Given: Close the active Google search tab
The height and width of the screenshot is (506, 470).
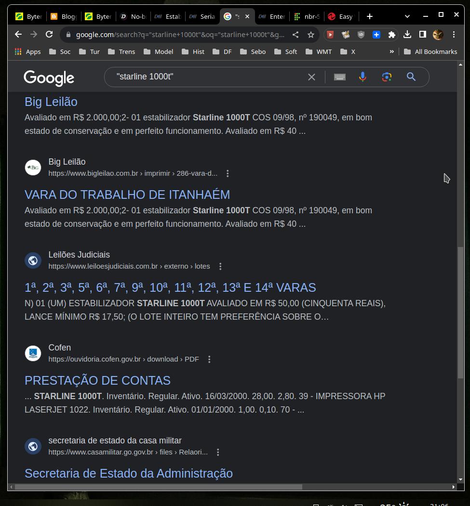Looking at the screenshot, I should click(x=247, y=16).
